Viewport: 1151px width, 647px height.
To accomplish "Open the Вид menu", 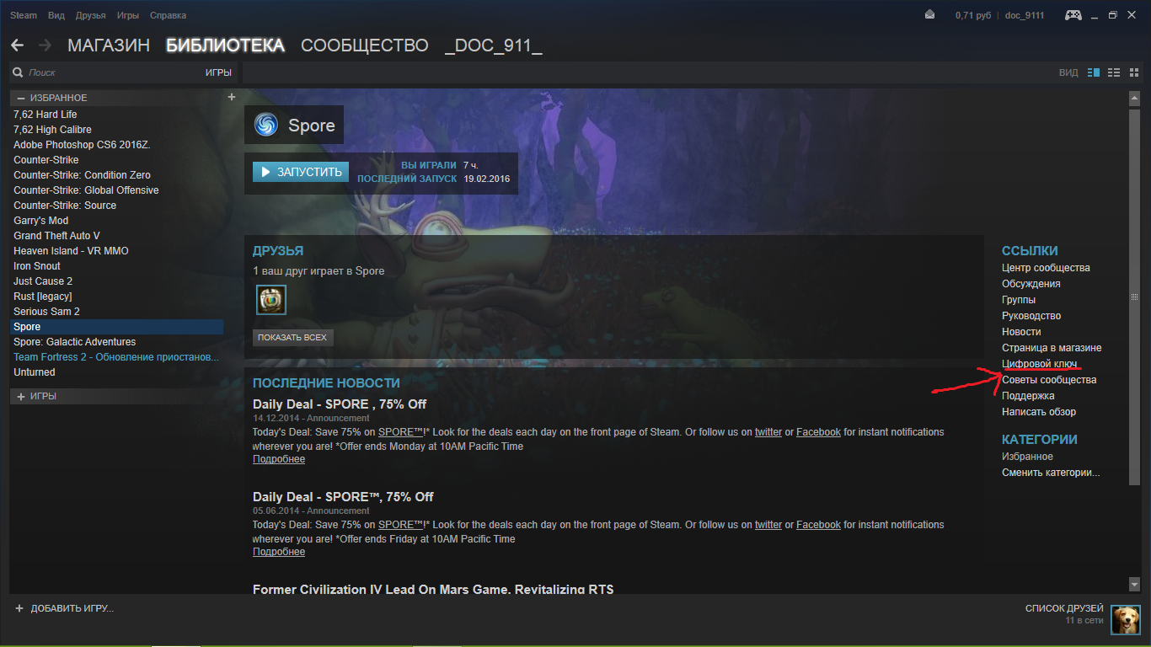I will 56,15.
